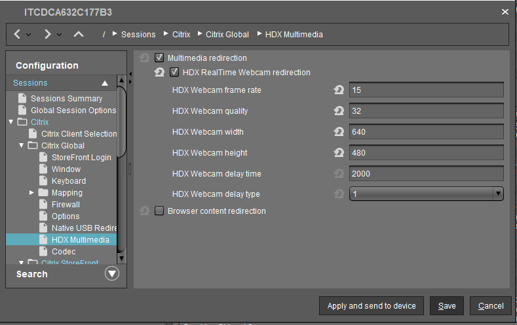Open HDX Webcam delay type dropdown
The width and height of the screenshot is (517, 325).
[x=498, y=194]
